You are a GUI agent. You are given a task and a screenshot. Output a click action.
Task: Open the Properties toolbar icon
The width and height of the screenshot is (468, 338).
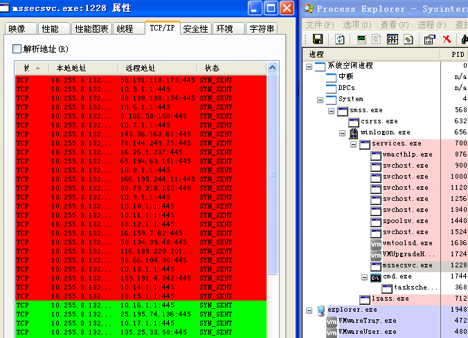tap(429, 39)
